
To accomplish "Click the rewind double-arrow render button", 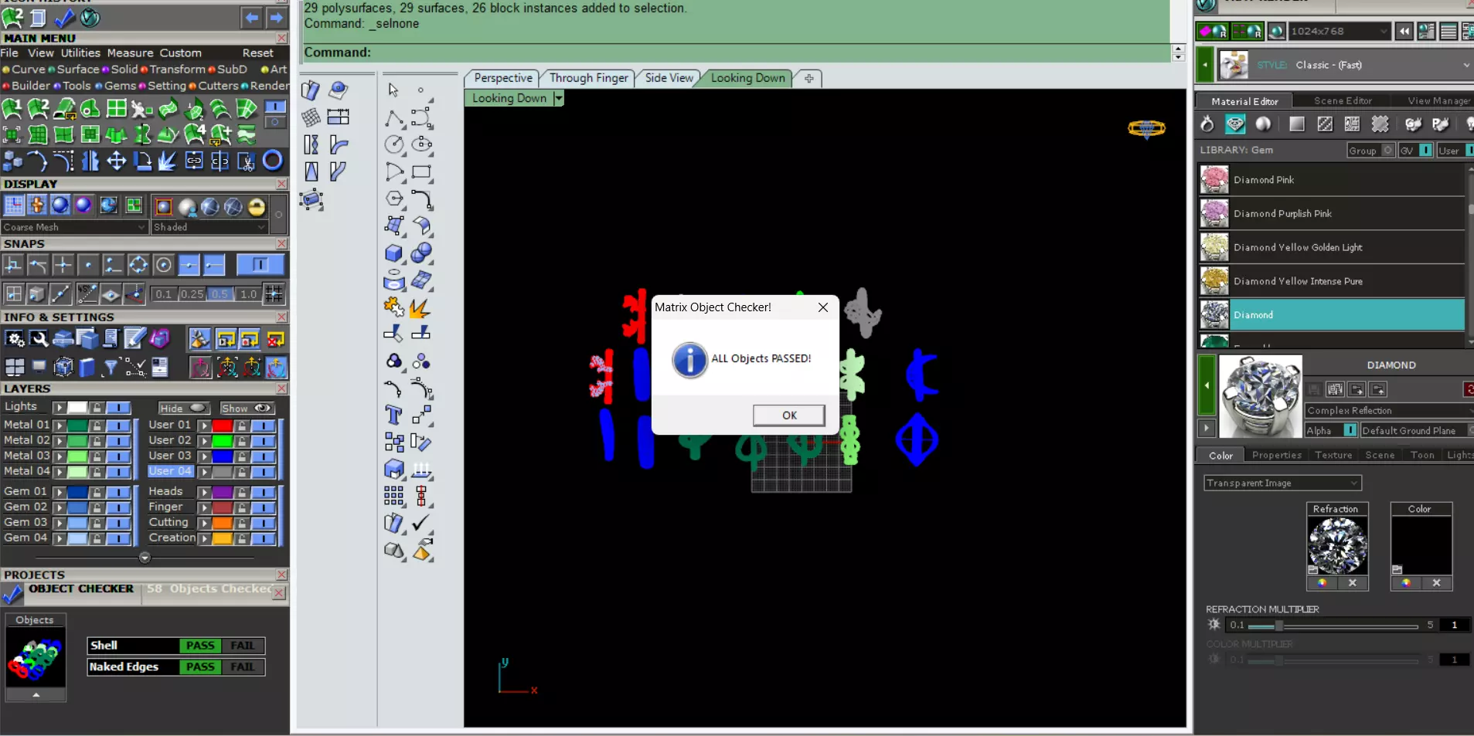I will coord(1404,32).
